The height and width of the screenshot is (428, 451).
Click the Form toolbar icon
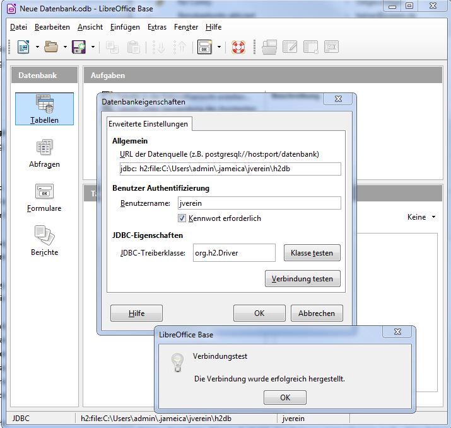click(204, 47)
